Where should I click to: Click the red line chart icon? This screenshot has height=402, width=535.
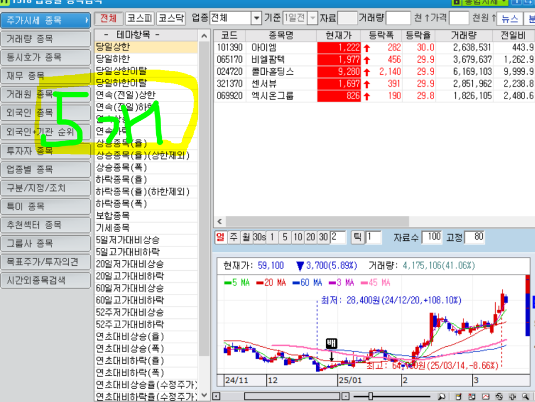[x=485, y=396]
